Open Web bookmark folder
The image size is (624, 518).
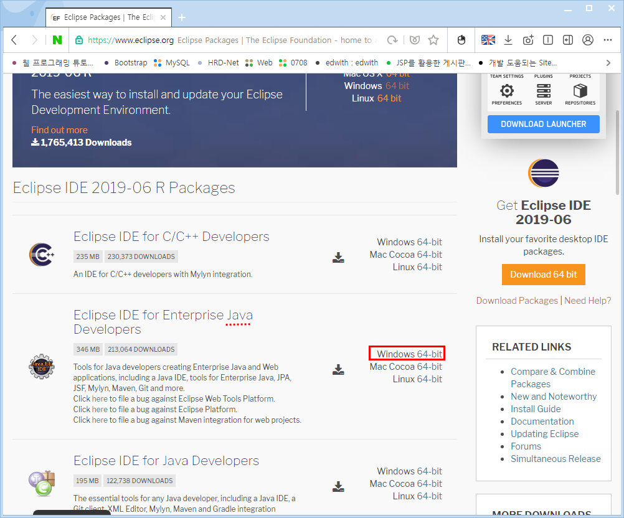coord(259,63)
